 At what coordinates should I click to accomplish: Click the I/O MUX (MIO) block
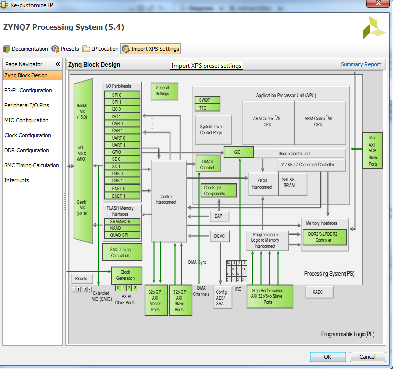[x=83, y=160]
